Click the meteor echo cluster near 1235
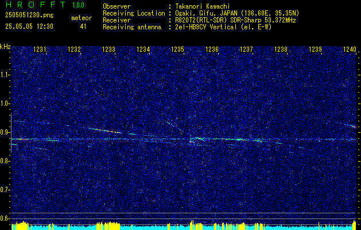 [196, 140]
